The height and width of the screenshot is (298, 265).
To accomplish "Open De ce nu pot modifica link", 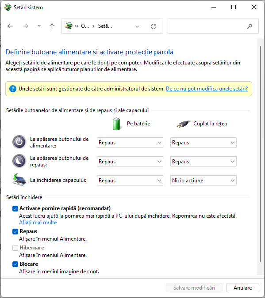I will pos(207,89).
